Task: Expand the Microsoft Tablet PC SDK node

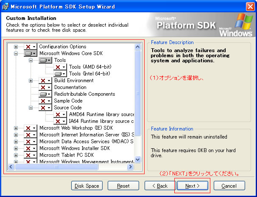Action: click(16, 155)
